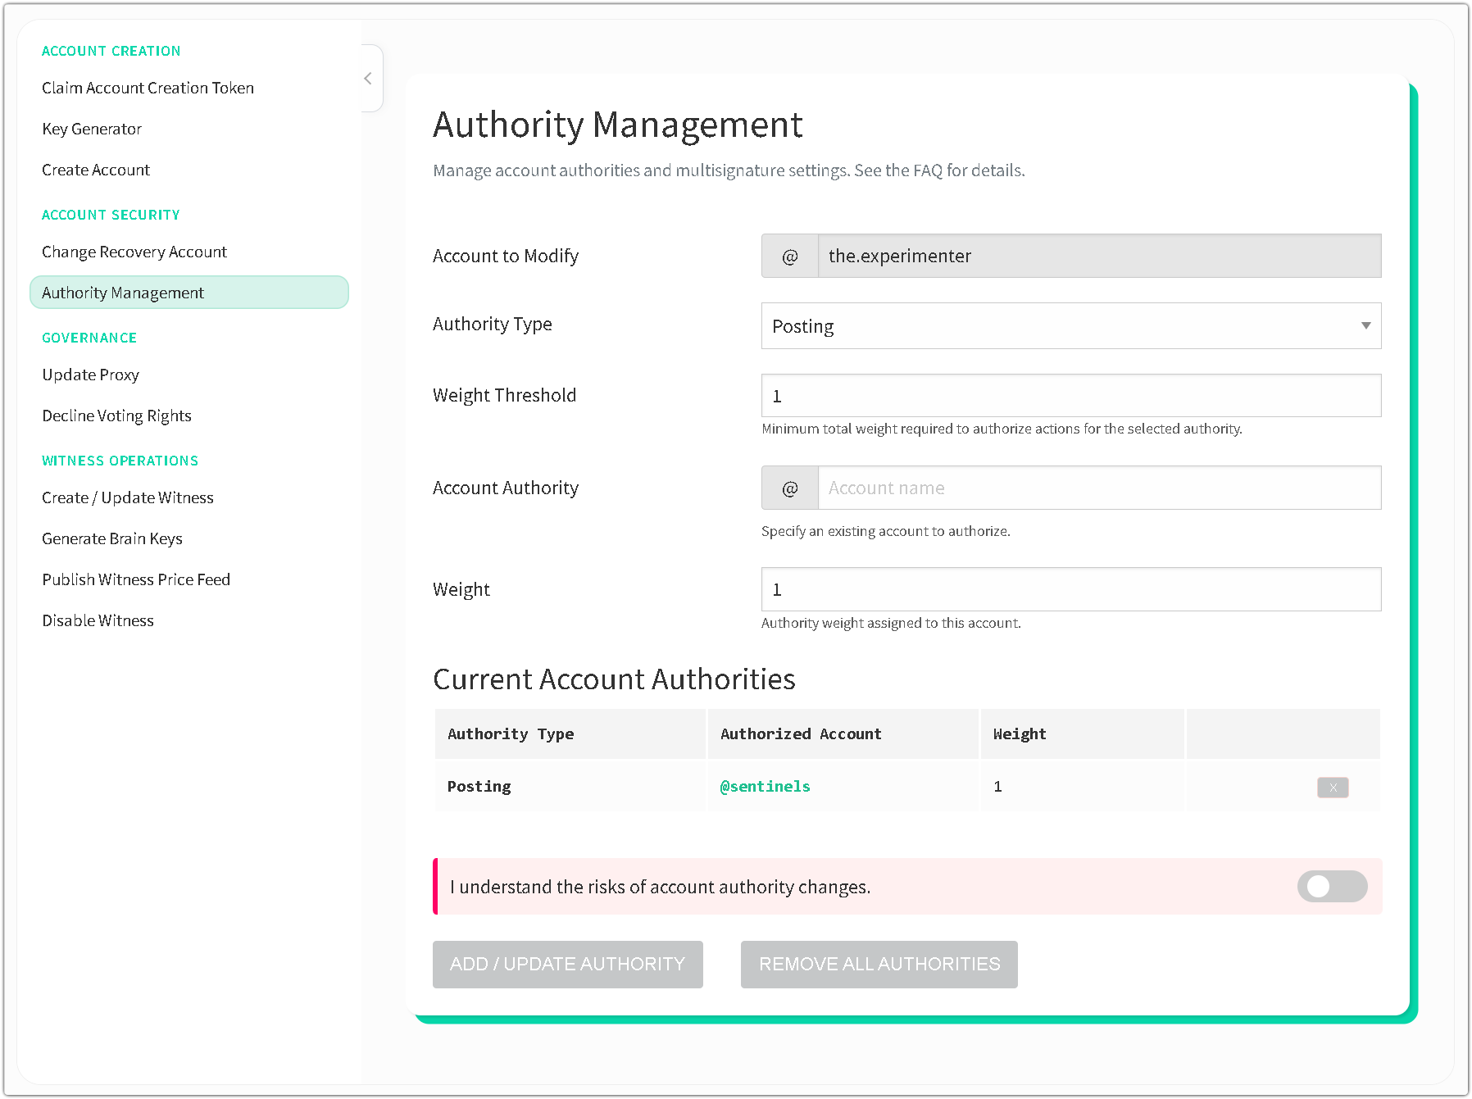Go to Key Generator
Image resolution: width=1472 pixels, height=1099 pixels.
click(x=92, y=129)
